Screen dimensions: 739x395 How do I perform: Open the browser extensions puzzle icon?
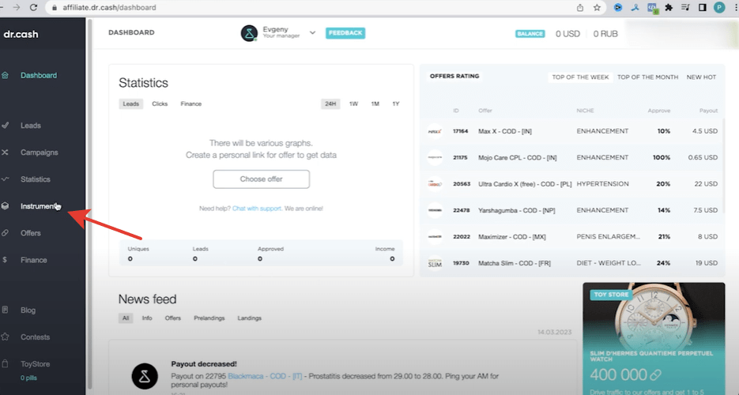click(x=669, y=8)
